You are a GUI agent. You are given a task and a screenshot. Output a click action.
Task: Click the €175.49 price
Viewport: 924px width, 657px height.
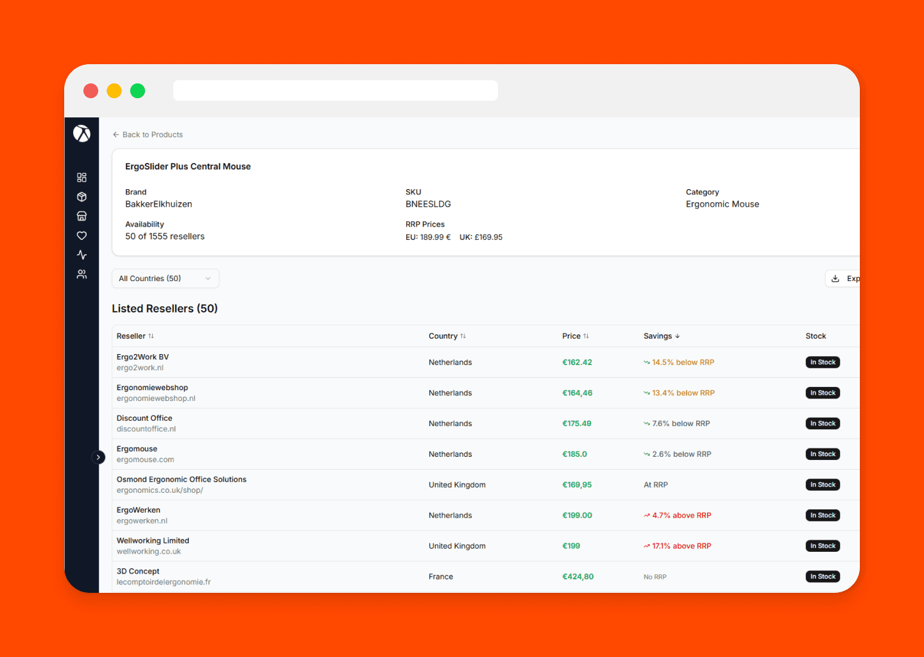pyautogui.click(x=577, y=424)
